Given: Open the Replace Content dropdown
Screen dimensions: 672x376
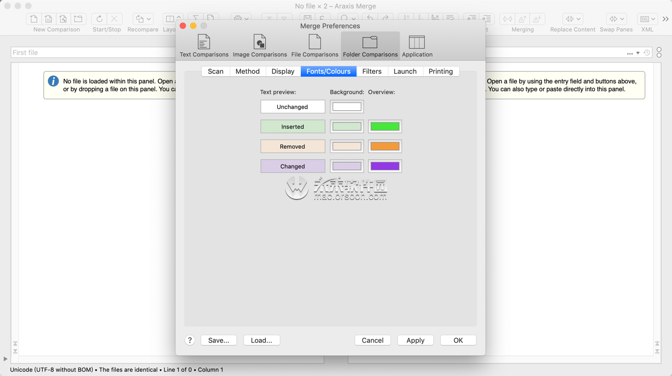Looking at the screenshot, I should 573,19.
